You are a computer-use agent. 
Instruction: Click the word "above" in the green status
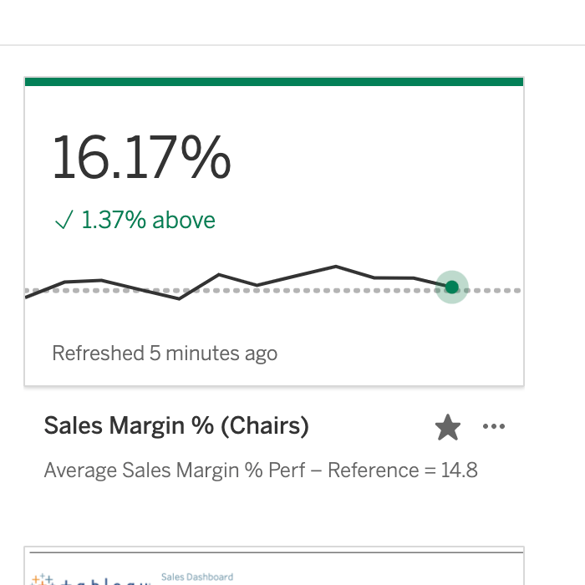pyautogui.click(x=184, y=221)
